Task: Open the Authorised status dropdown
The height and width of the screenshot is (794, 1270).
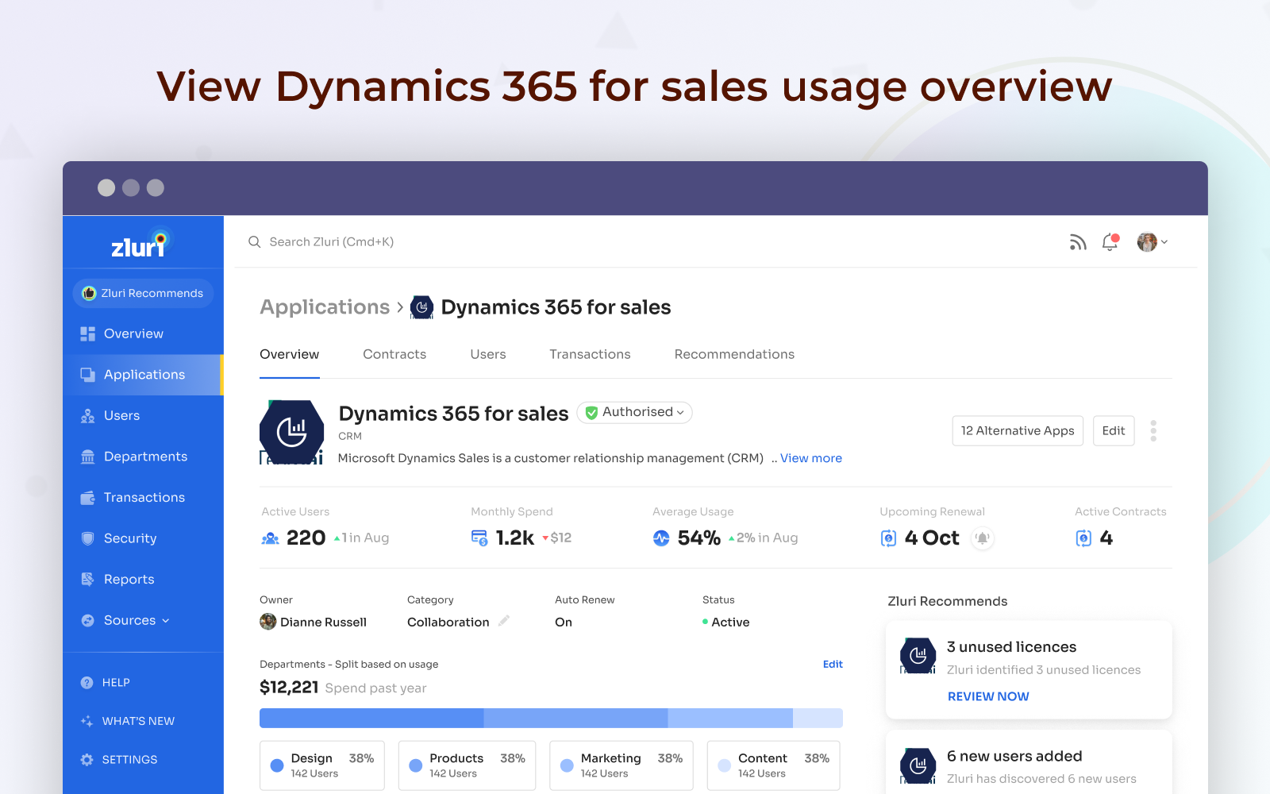Action: [634, 412]
